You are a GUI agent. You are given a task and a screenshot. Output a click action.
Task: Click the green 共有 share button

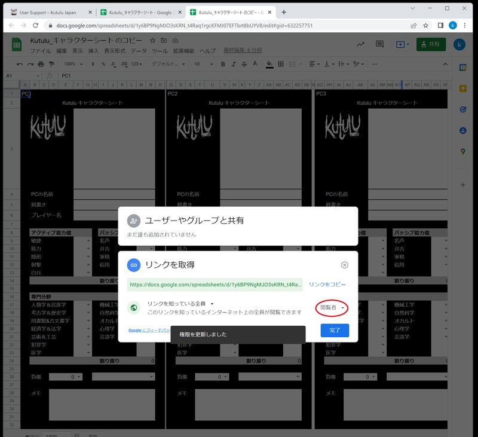431,44
